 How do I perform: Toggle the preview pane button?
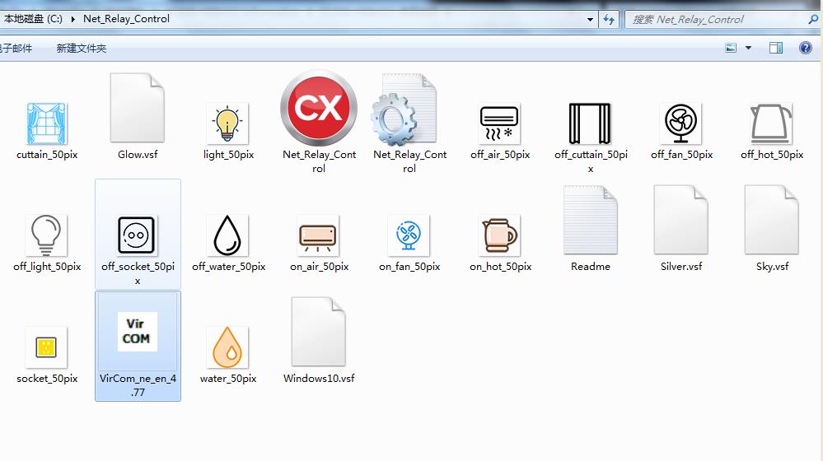click(775, 49)
